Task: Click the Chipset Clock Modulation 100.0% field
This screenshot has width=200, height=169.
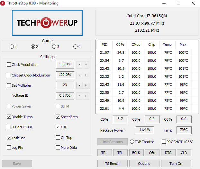Action: click(65, 75)
